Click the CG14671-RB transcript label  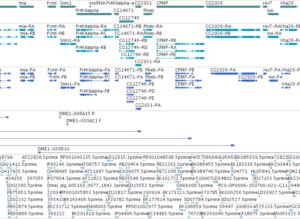(127, 26)
